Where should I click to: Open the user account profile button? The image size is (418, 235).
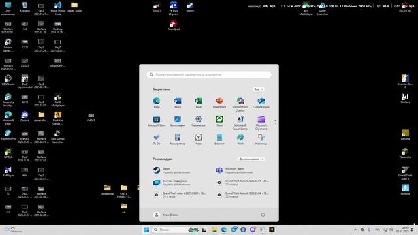(x=166, y=215)
